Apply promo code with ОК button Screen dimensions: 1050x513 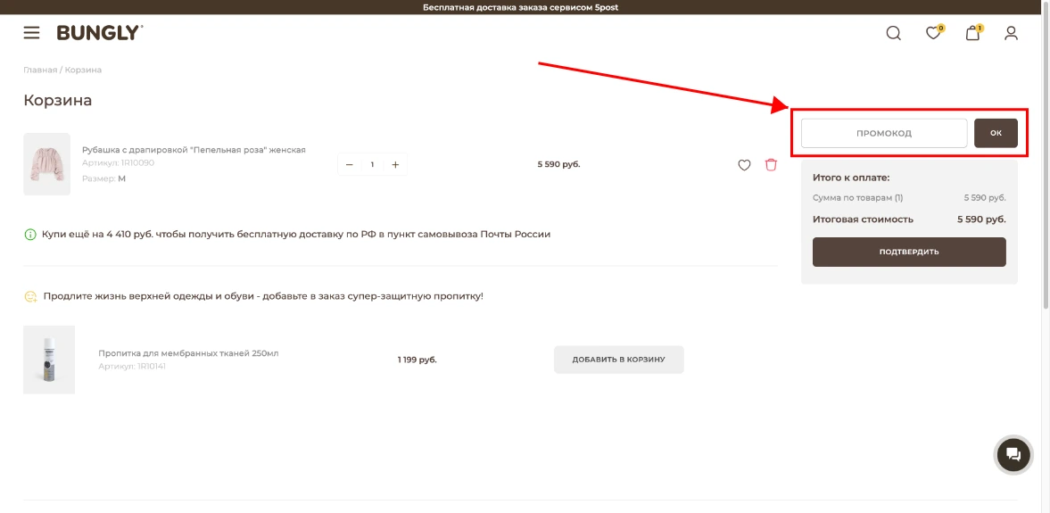pyautogui.click(x=996, y=133)
